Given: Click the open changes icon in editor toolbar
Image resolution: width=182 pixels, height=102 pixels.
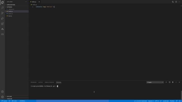Looking at the screenshot, I should coord(173,2).
